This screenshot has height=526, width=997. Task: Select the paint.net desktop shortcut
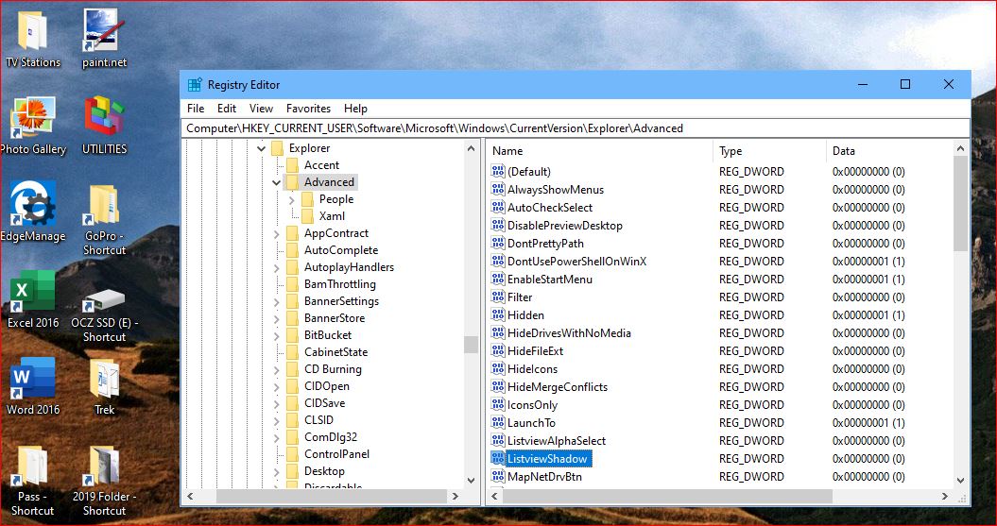point(104,40)
